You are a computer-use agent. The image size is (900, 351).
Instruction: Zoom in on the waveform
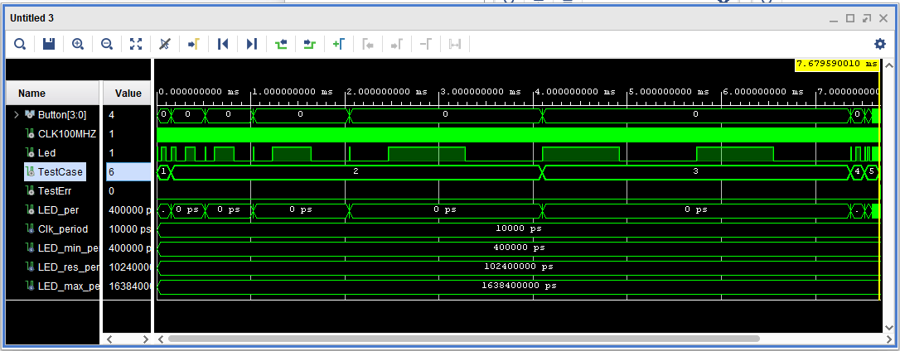pyautogui.click(x=78, y=44)
